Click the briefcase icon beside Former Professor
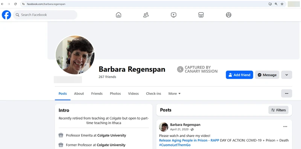301x149 pixels. [x=61, y=145]
